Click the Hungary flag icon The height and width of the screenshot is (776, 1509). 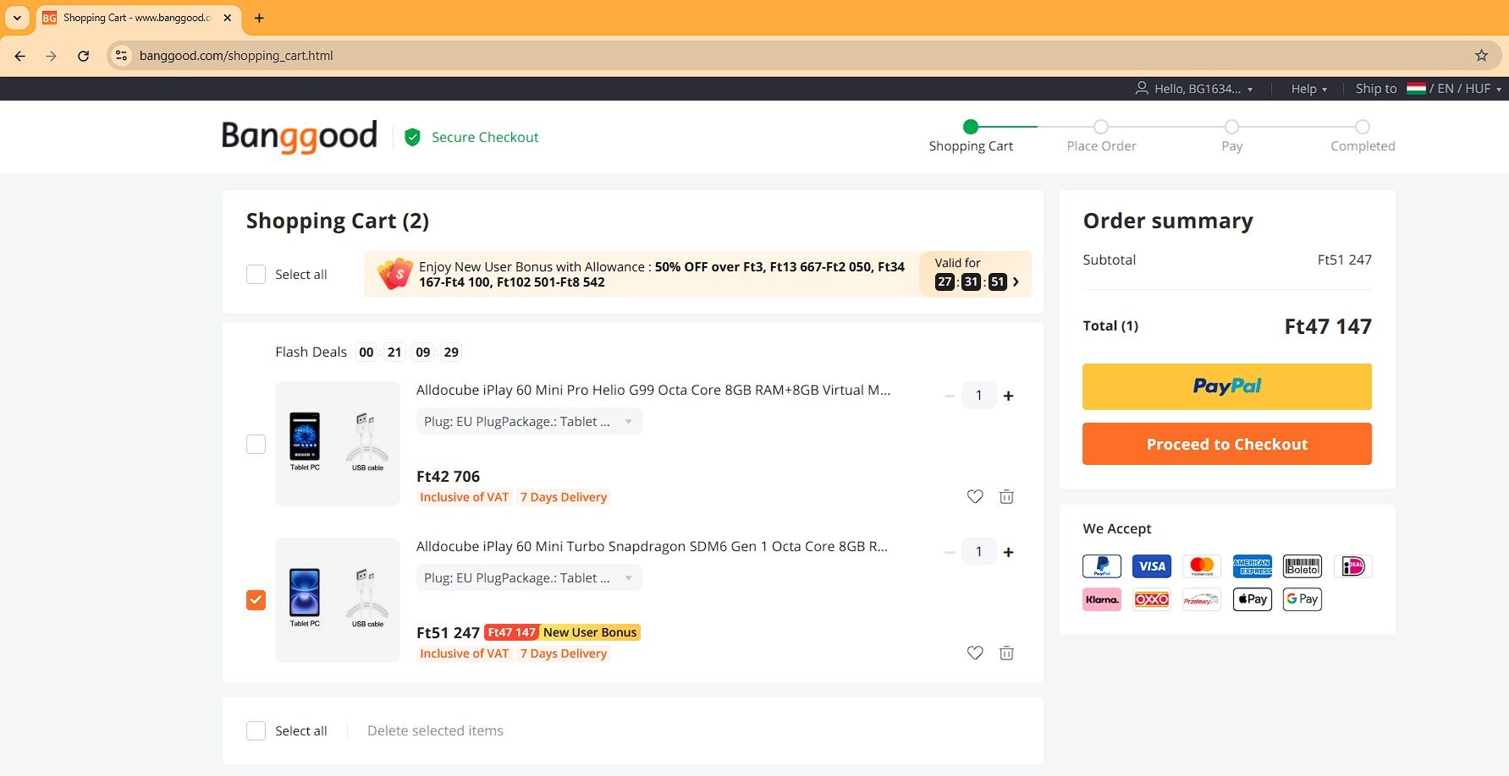[1416, 88]
